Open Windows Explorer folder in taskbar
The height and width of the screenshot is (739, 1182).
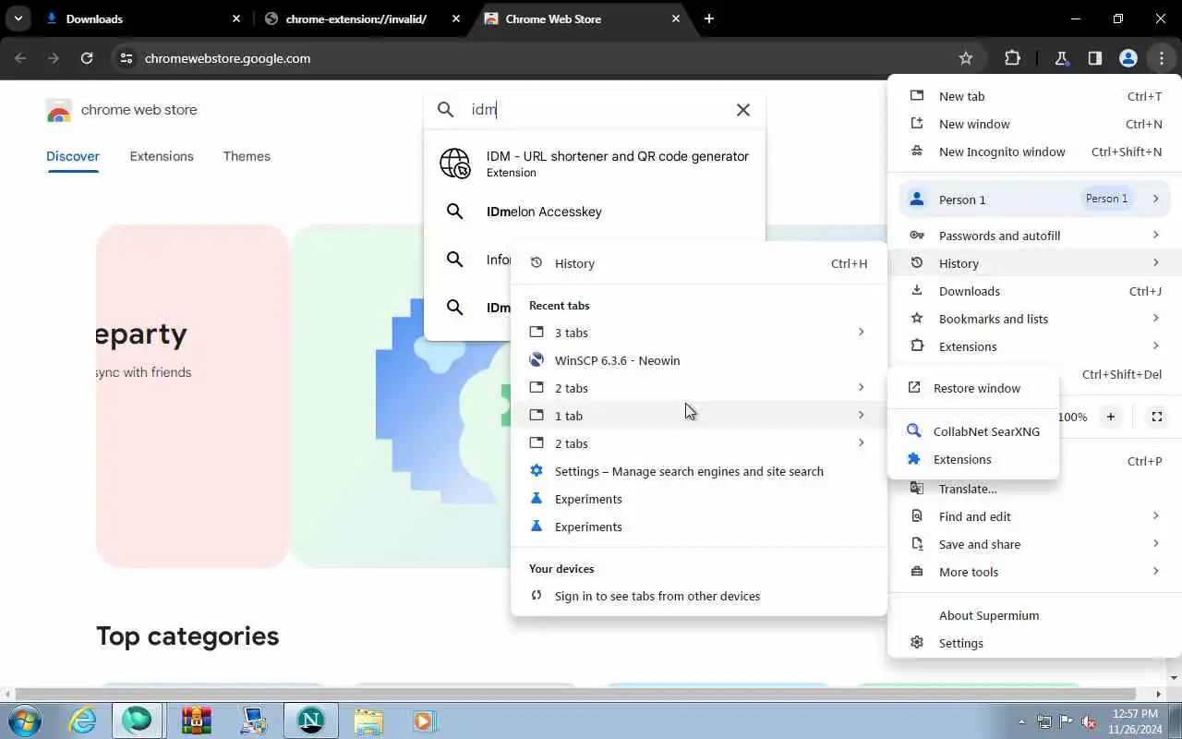[x=368, y=721]
